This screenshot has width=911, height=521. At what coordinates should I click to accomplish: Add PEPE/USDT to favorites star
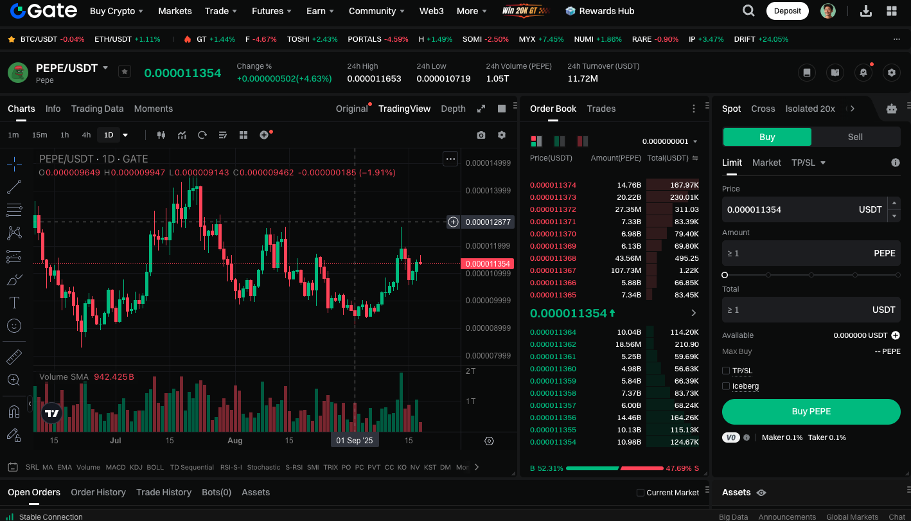(x=125, y=71)
